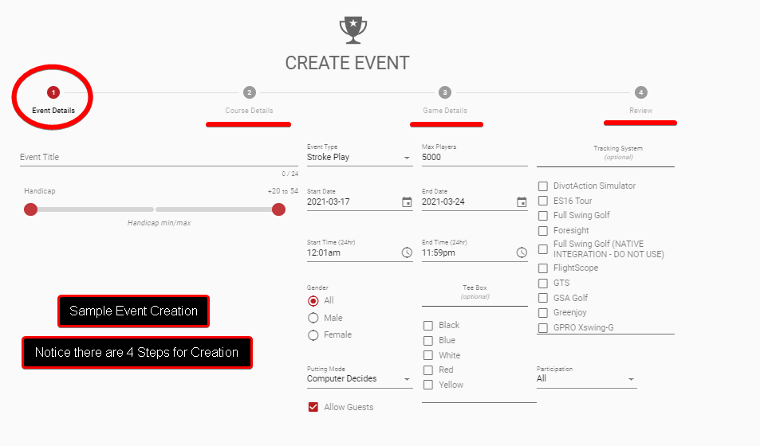This screenshot has height=446, width=760.
Task: Click the 0 / 24 character counter
Action: (289, 174)
